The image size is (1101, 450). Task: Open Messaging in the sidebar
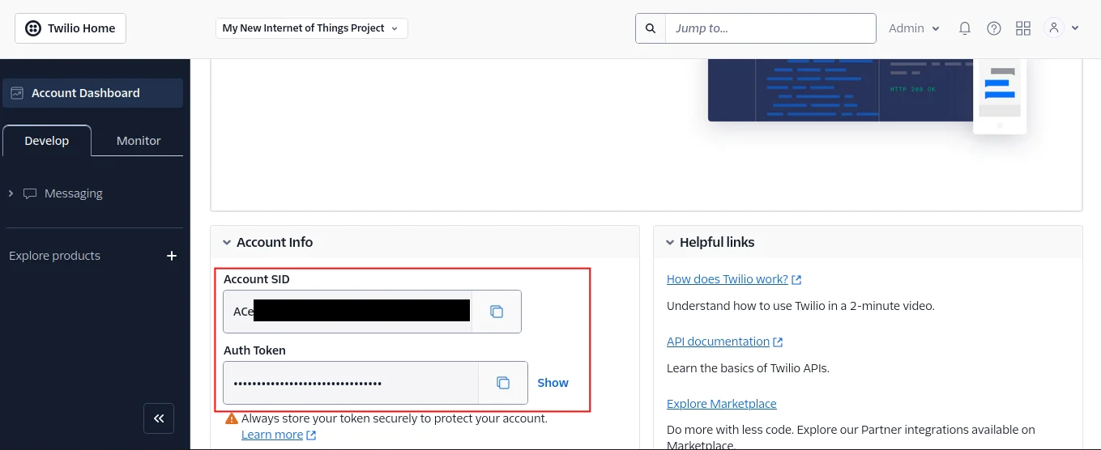[x=74, y=193]
